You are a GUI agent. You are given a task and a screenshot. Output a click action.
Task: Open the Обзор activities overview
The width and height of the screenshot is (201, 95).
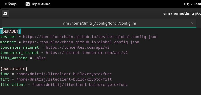(x=11, y=4)
